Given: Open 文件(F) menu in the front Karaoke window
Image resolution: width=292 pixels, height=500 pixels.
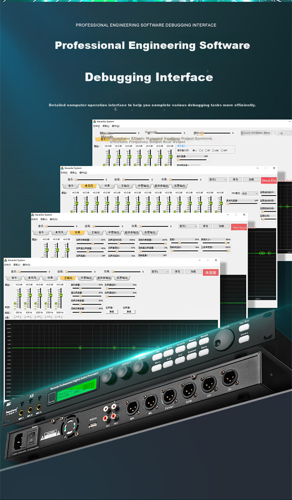Looking at the screenshot, I should coord(7,265).
